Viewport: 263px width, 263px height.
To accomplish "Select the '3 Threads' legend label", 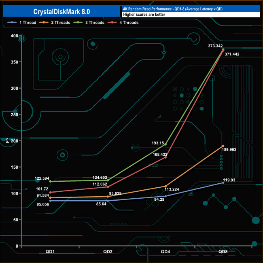I will click(x=95, y=23).
